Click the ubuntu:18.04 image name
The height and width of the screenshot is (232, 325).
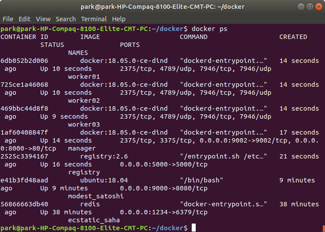[104, 180]
